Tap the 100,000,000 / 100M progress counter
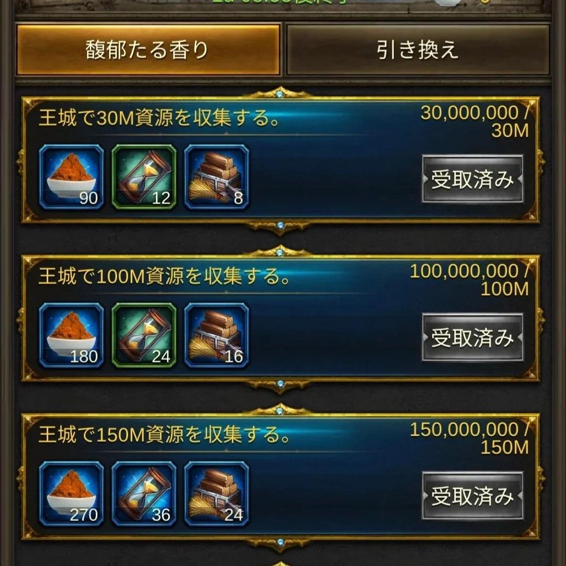 point(469,280)
